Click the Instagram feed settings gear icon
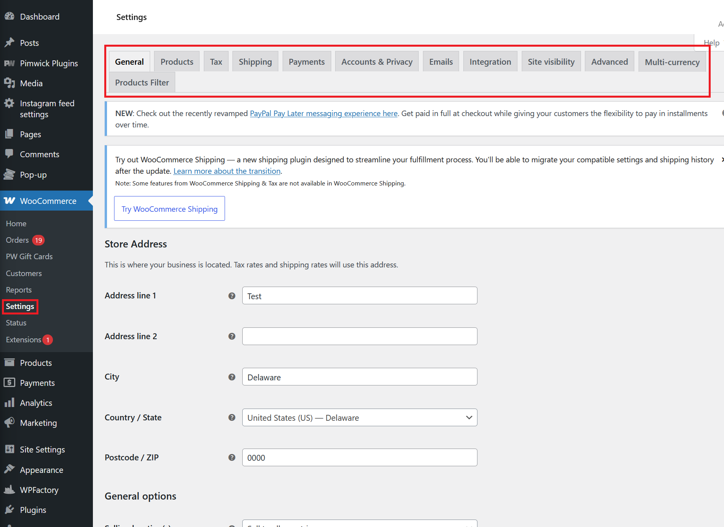Image resolution: width=724 pixels, height=527 pixels. pyautogui.click(x=9, y=103)
